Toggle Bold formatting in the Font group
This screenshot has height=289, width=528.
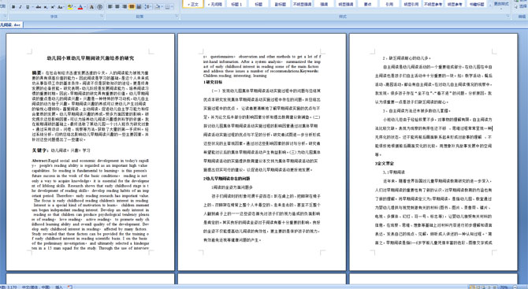[13, 7]
